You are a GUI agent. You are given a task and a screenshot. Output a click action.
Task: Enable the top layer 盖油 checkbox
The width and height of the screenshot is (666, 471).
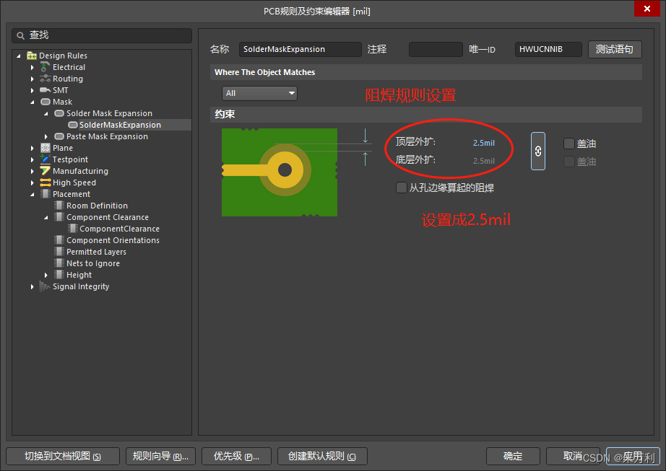pos(569,144)
